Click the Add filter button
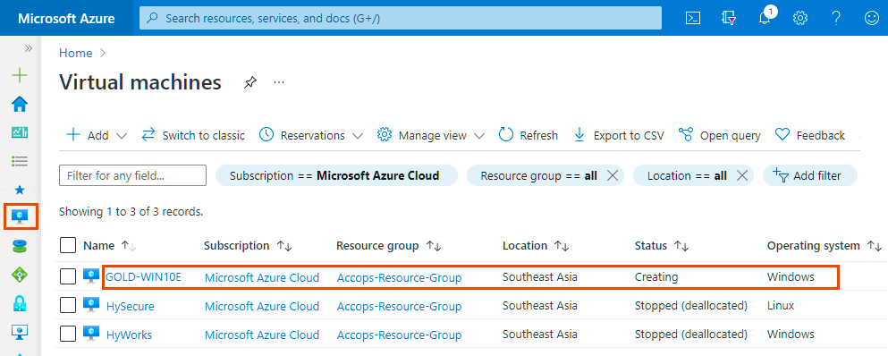The height and width of the screenshot is (356, 888). pos(810,175)
